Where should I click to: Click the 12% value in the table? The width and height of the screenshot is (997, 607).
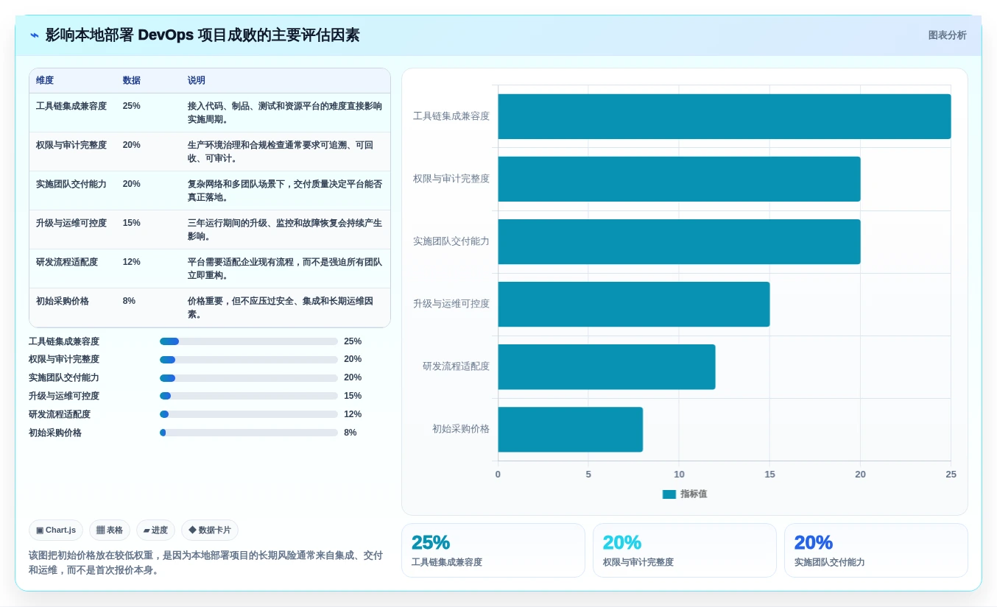point(132,262)
